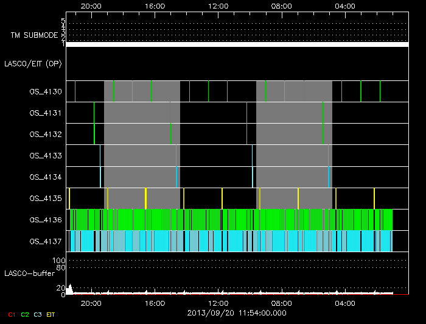Click the red C1 legend entry

point(10,314)
